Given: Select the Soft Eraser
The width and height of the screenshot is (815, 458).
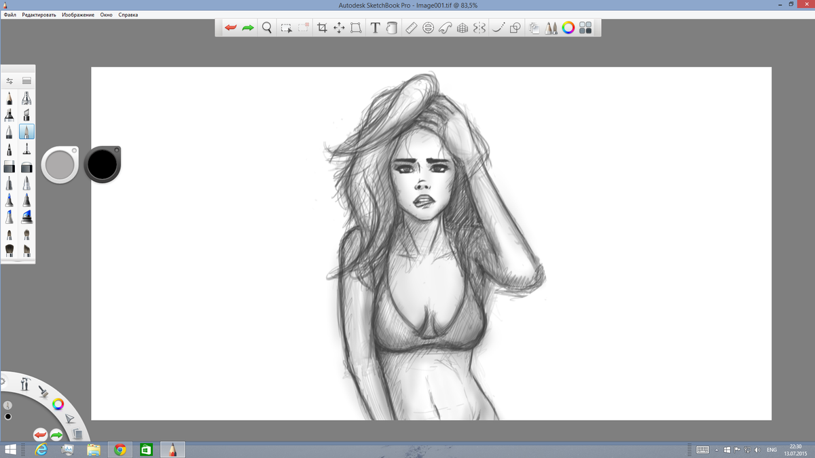Looking at the screenshot, I should click(26, 166).
